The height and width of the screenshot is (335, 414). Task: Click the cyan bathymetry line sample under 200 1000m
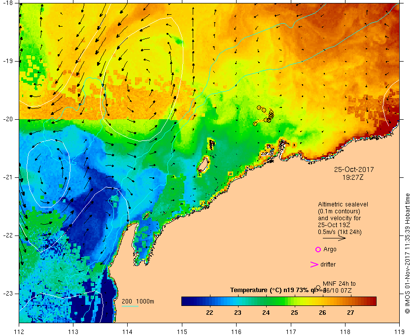pos(130,306)
